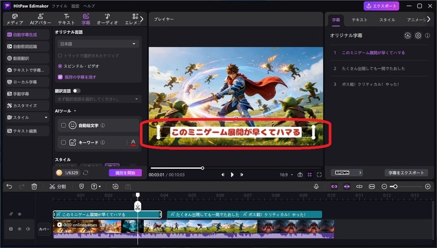Collapse the AIツール section arrow
437x248 pixels.
(75, 111)
